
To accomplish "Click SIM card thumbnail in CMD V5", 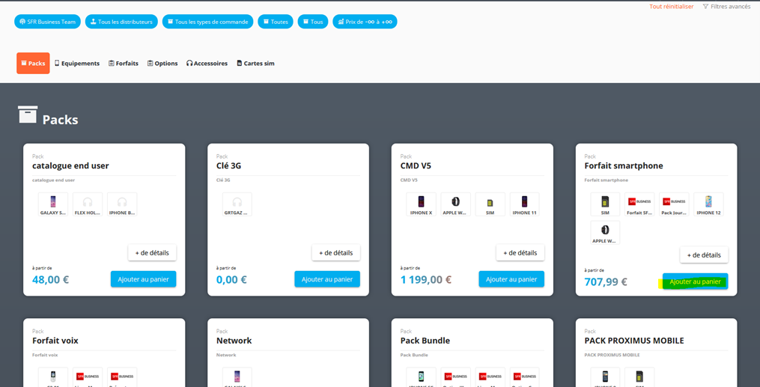I will point(490,204).
